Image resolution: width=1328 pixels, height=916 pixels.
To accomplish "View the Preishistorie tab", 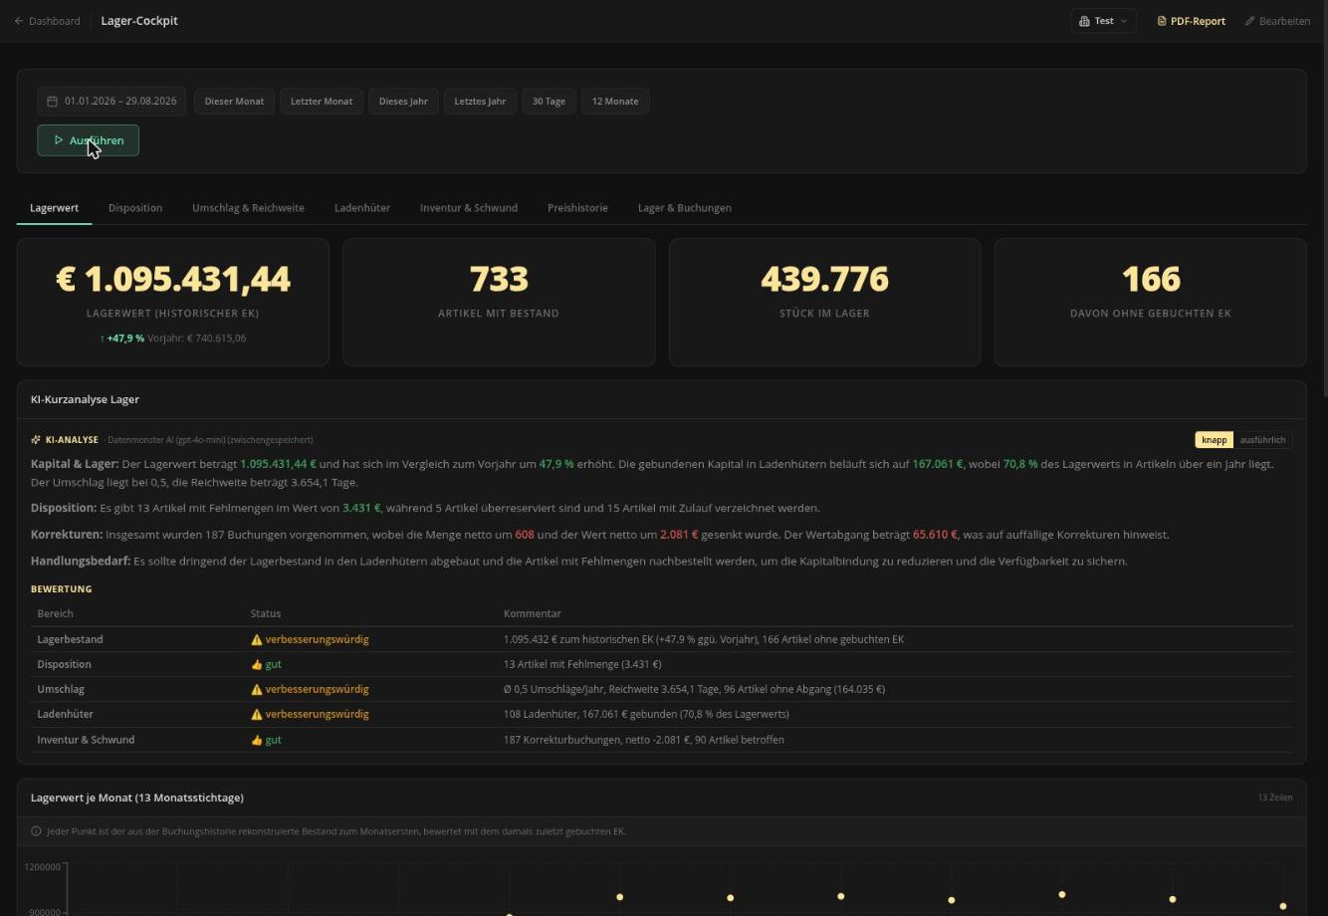I will click(x=577, y=208).
